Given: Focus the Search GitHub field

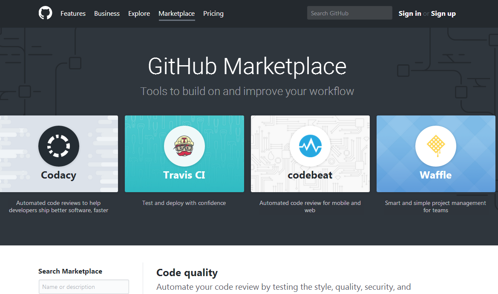Looking at the screenshot, I should click(x=350, y=13).
